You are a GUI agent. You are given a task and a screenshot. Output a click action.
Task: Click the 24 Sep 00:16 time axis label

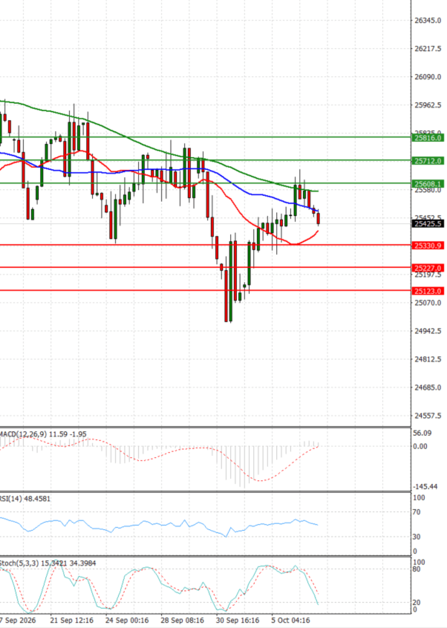pyautogui.click(x=127, y=620)
